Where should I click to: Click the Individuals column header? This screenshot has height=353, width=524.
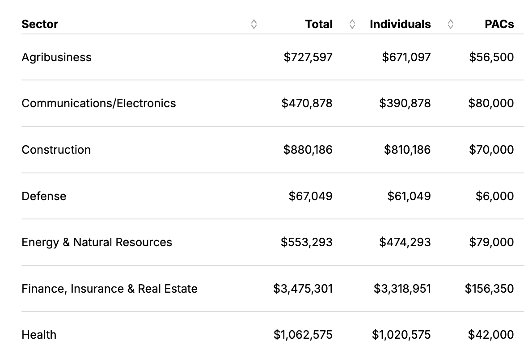(x=400, y=24)
